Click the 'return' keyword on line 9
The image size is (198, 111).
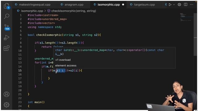pyautogui.click(x=46, y=47)
